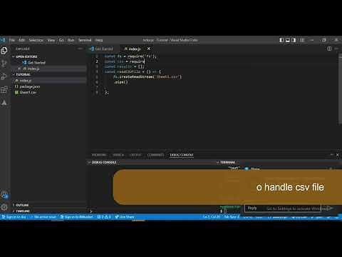Open the problems count status item
This screenshot has height=257, width=342.
(x=104, y=217)
